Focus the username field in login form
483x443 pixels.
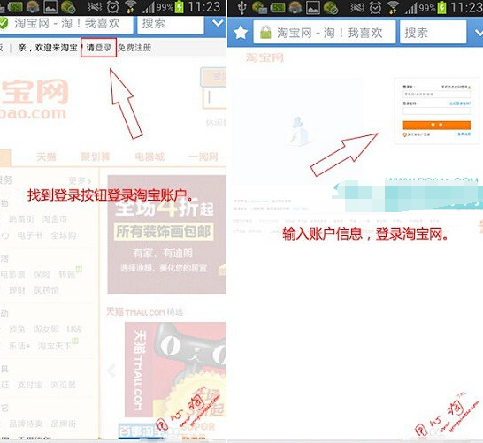pyautogui.click(x=437, y=94)
